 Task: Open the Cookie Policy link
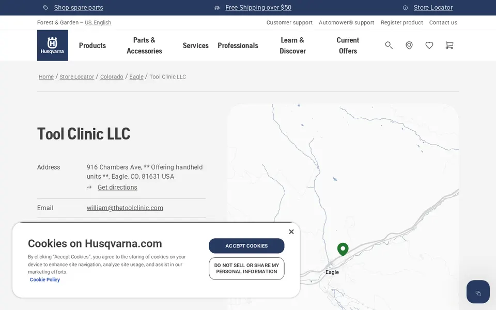[x=45, y=280]
